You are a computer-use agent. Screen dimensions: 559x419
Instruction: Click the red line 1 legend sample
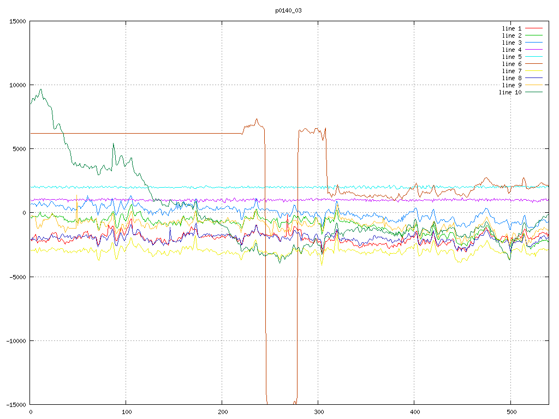(x=533, y=28)
